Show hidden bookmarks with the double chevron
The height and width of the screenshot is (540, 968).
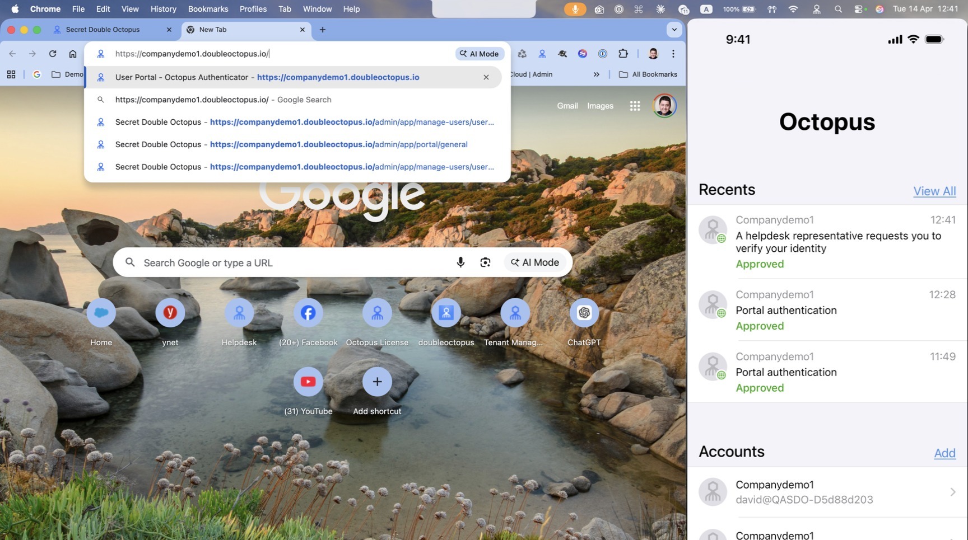click(597, 74)
